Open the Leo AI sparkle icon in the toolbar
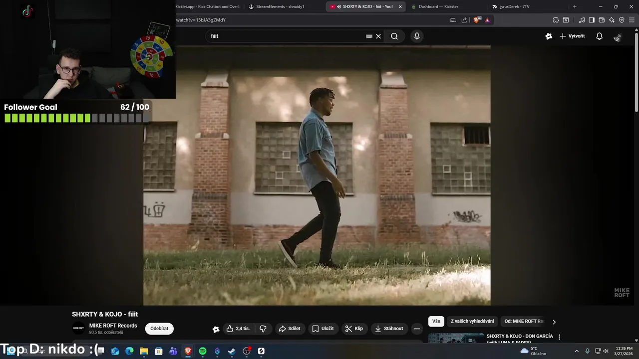The width and height of the screenshot is (639, 359). tap(612, 20)
